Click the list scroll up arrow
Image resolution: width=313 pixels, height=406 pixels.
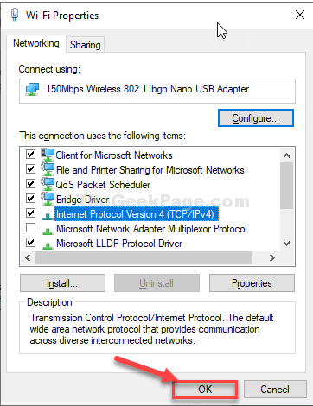tap(286, 155)
